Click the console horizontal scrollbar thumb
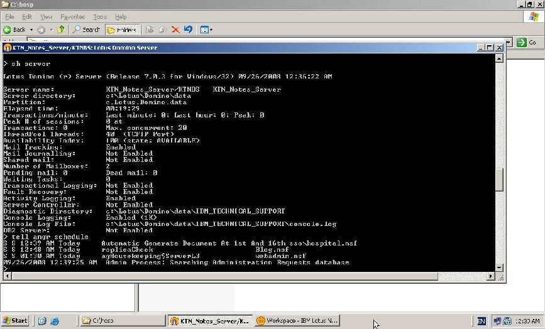Viewport: 545px width, 329px height. [x=224, y=276]
